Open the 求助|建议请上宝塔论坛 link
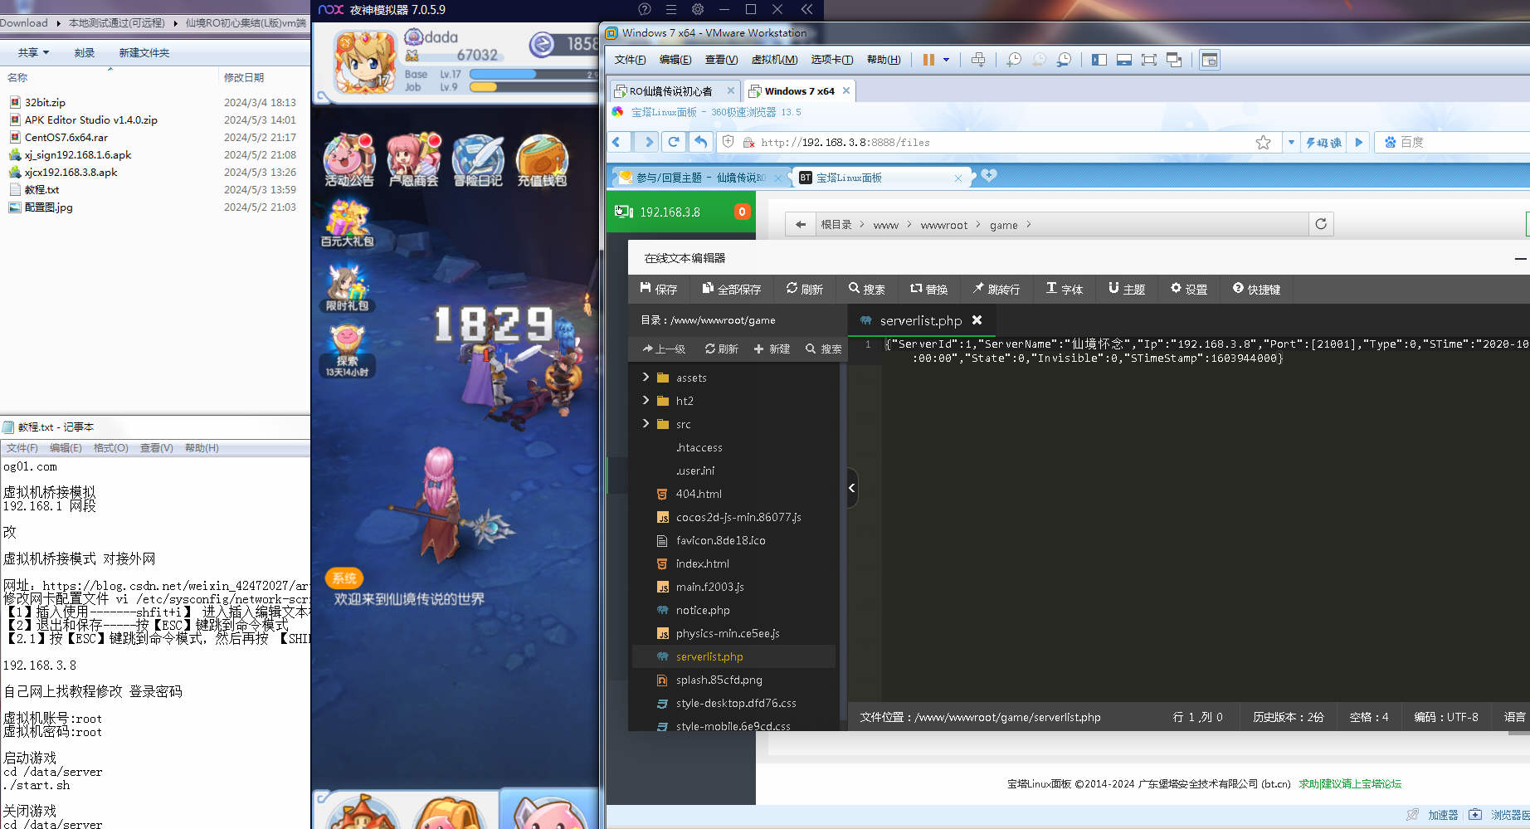 click(1350, 783)
